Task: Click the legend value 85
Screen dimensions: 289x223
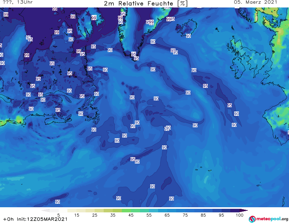Action: pyautogui.click(x=203, y=215)
